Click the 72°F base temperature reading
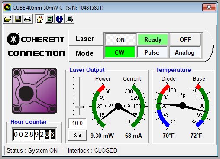Viewport: 220px width, 159px height. coord(196,136)
